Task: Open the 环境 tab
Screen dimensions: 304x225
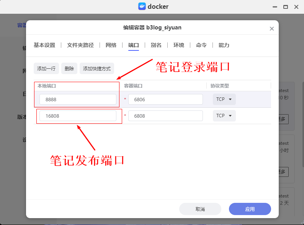Action: 178,45
